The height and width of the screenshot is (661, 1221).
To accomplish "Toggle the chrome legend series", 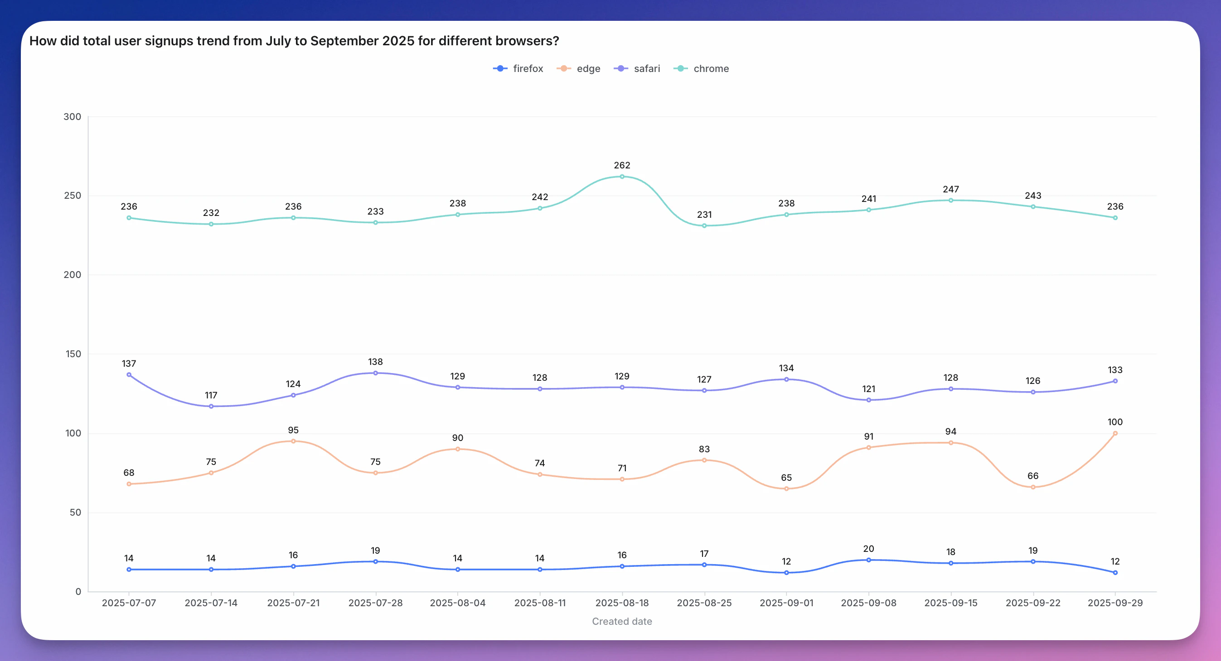I will point(711,69).
